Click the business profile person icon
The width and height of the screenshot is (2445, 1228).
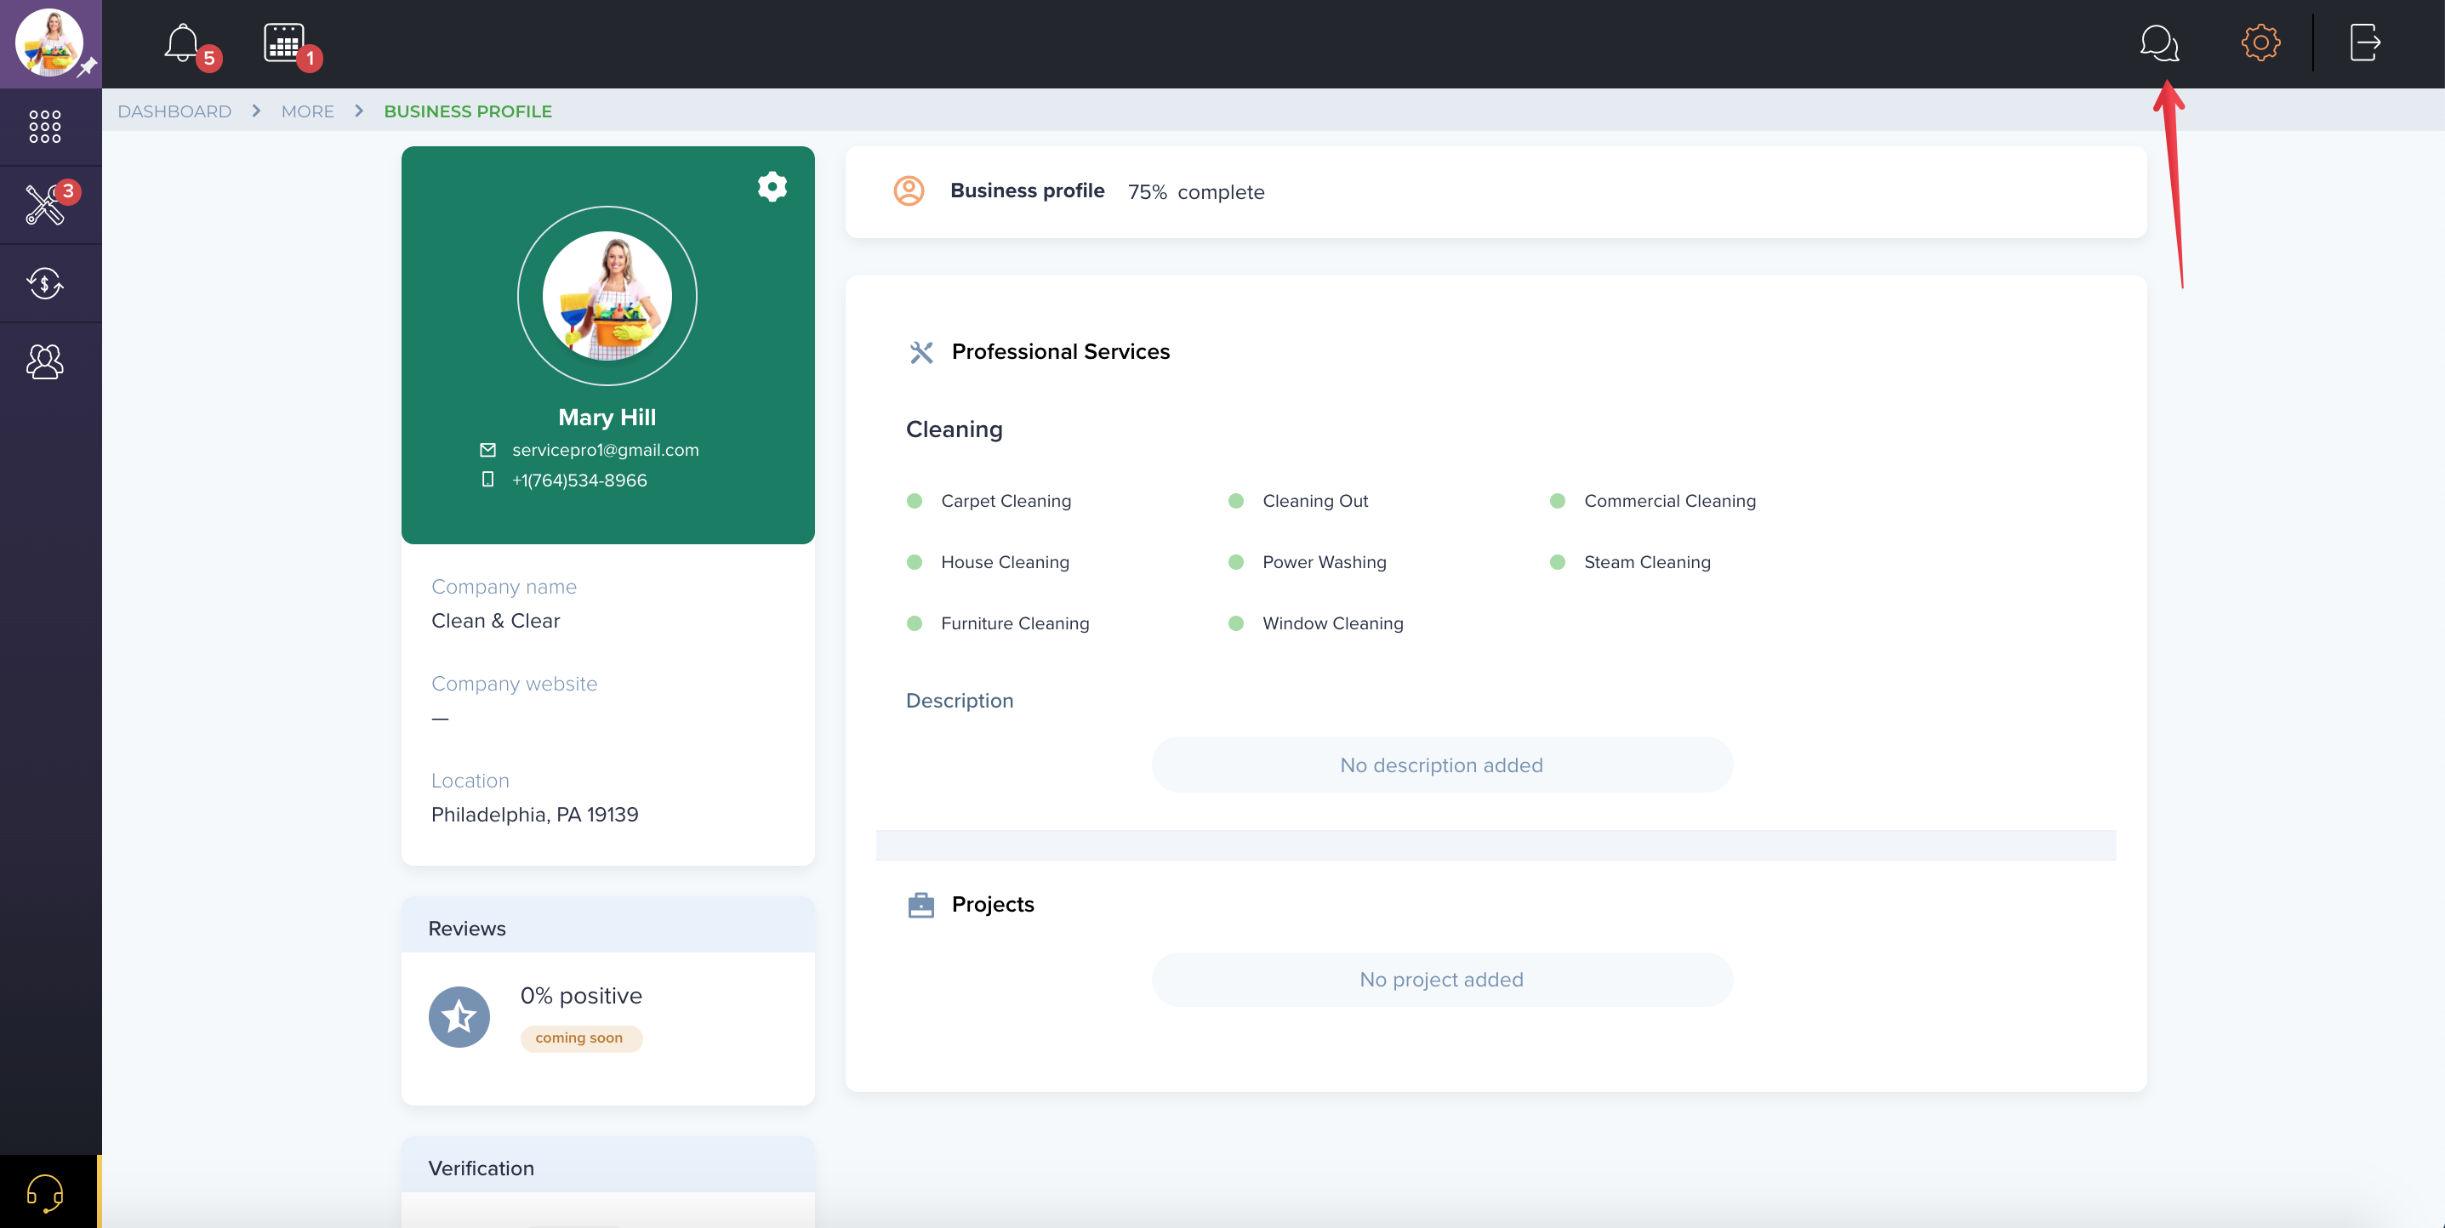point(909,190)
